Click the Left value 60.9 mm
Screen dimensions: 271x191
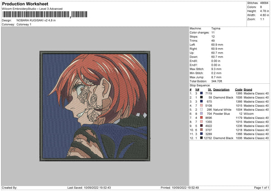[x=217, y=45]
